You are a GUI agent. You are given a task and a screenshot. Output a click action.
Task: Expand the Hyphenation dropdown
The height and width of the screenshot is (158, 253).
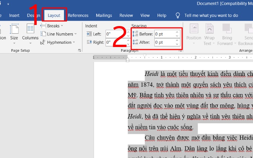click(59, 42)
